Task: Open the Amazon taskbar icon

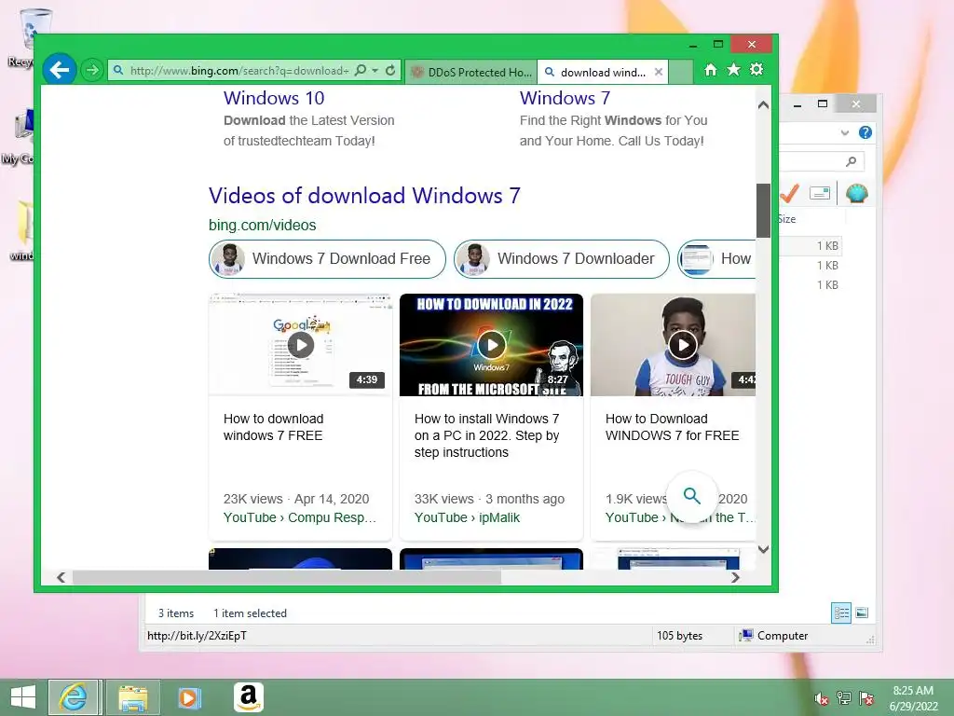Action: pyautogui.click(x=248, y=697)
